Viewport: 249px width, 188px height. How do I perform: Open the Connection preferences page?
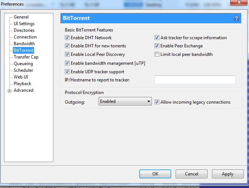tap(25, 37)
